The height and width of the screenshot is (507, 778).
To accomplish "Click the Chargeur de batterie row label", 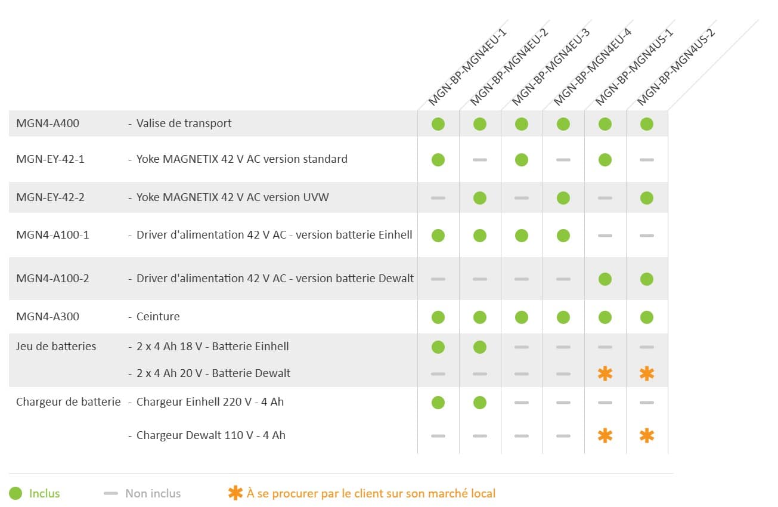I will click(69, 402).
